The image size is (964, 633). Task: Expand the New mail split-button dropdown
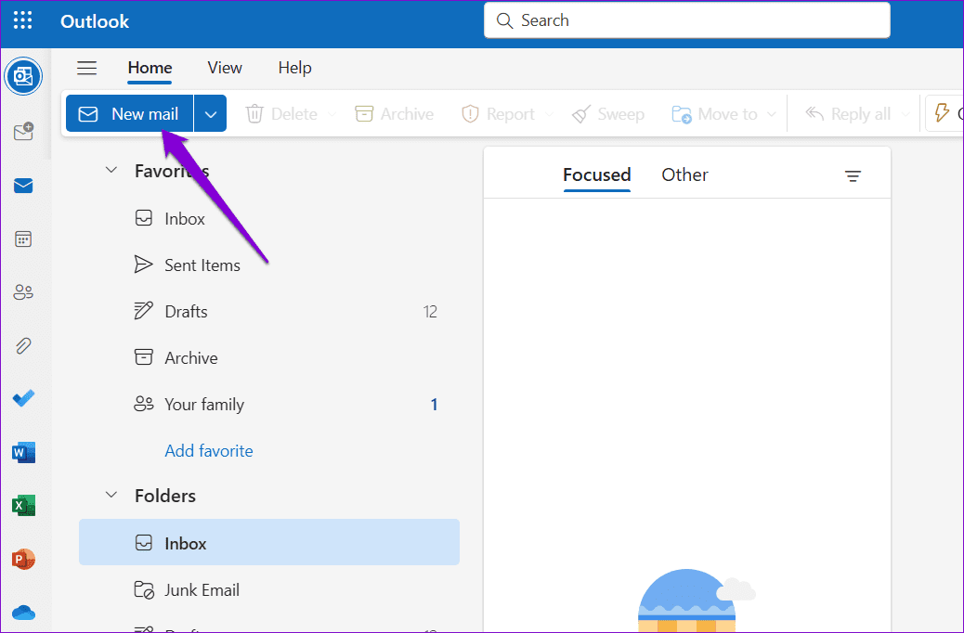[x=210, y=113]
